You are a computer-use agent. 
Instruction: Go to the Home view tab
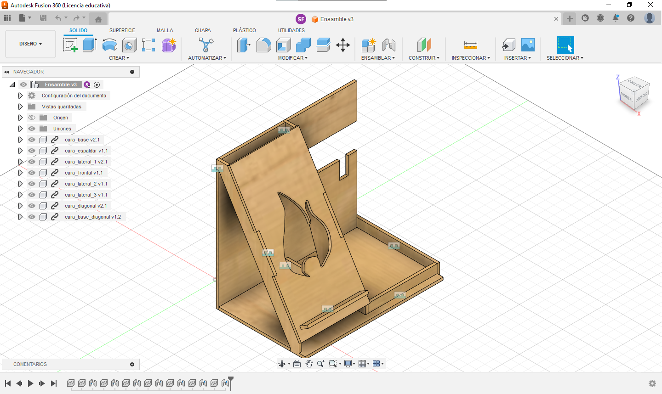click(x=98, y=19)
